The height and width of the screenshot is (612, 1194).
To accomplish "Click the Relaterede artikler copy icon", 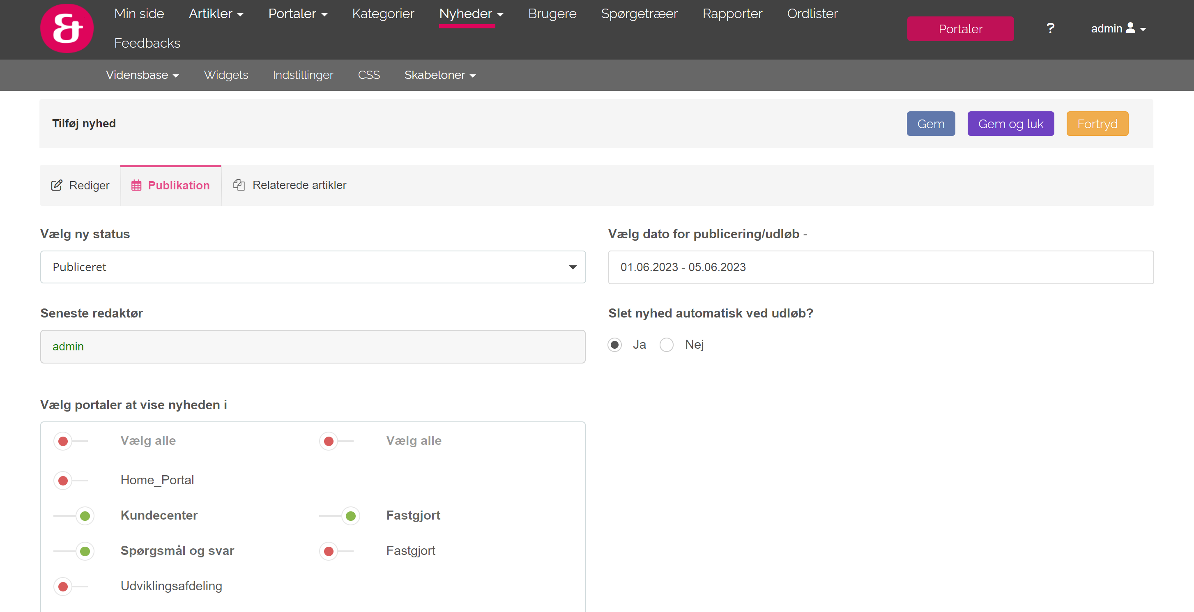I will [239, 185].
